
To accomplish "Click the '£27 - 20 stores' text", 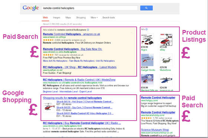I will click(64, 104).
